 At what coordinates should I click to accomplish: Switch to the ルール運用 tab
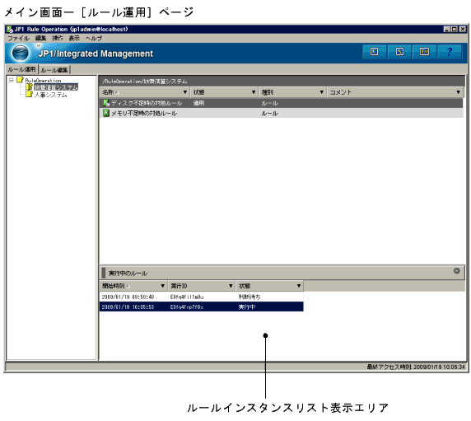pyautogui.click(x=21, y=69)
